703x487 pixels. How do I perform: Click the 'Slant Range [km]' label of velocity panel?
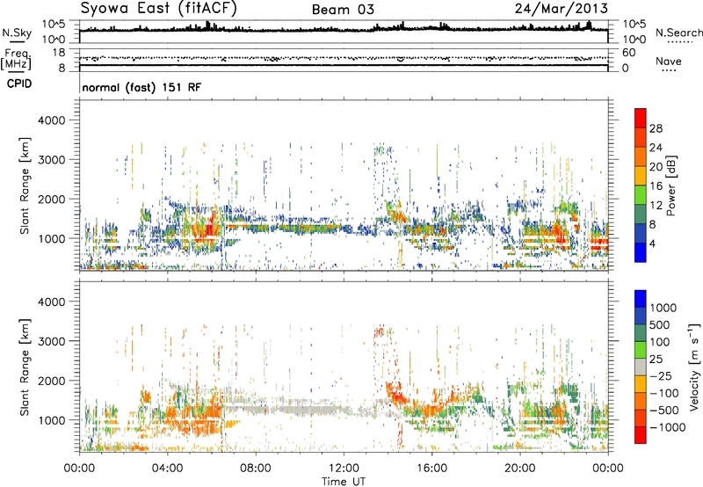(x=25, y=367)
